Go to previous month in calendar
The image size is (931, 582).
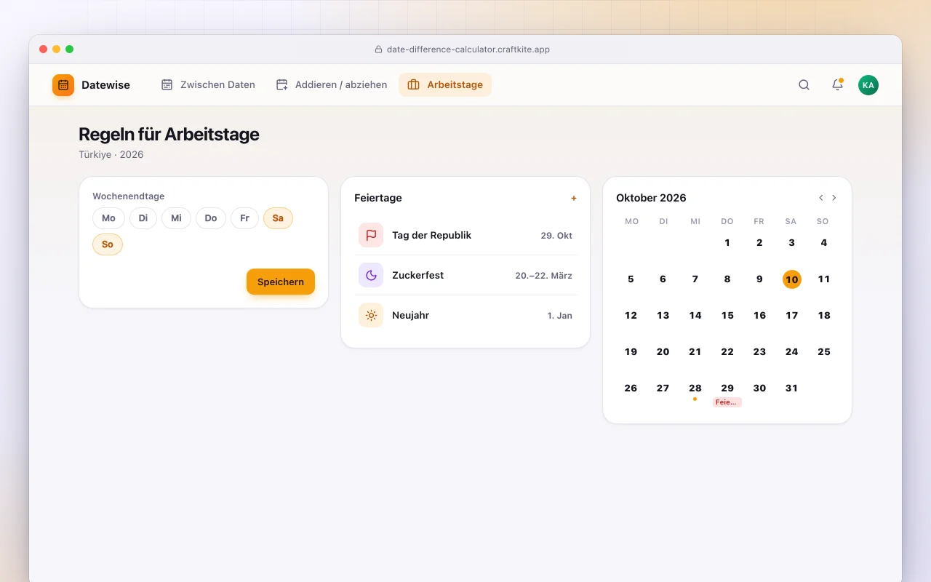(x=821, y=198)
